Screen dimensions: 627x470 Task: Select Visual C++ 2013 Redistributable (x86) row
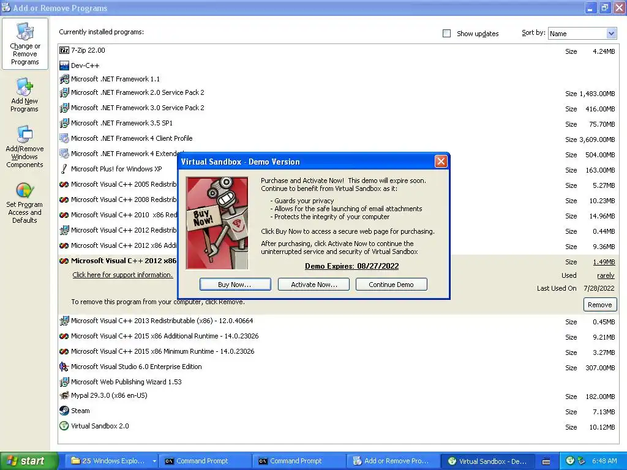tap(338, 321)
